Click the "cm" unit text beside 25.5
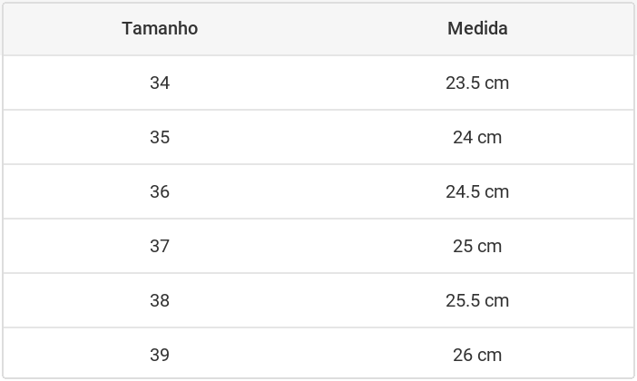 click(x=497, y=301)
